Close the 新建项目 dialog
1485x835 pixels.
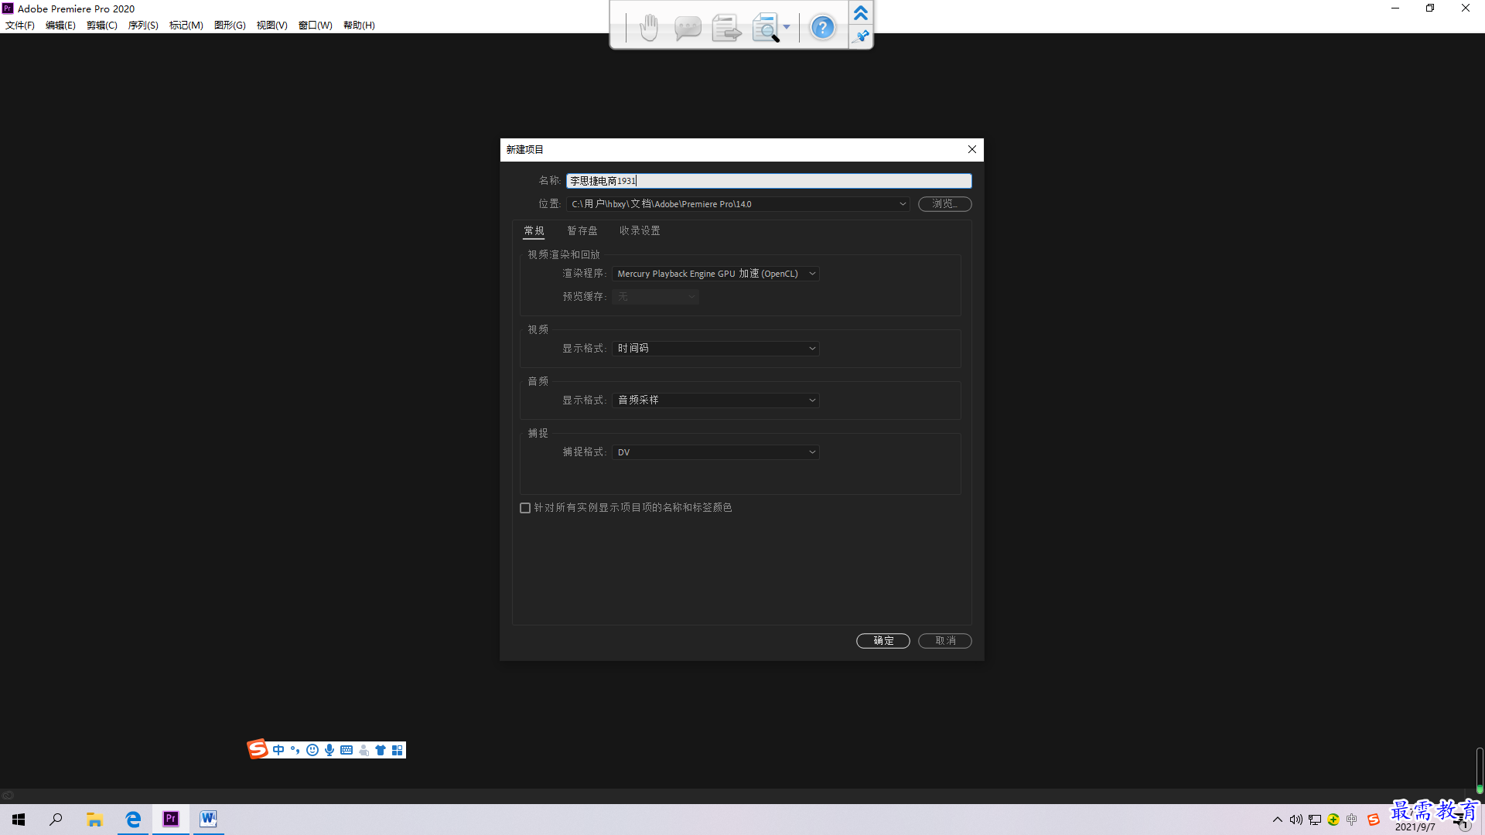[972, 149]
